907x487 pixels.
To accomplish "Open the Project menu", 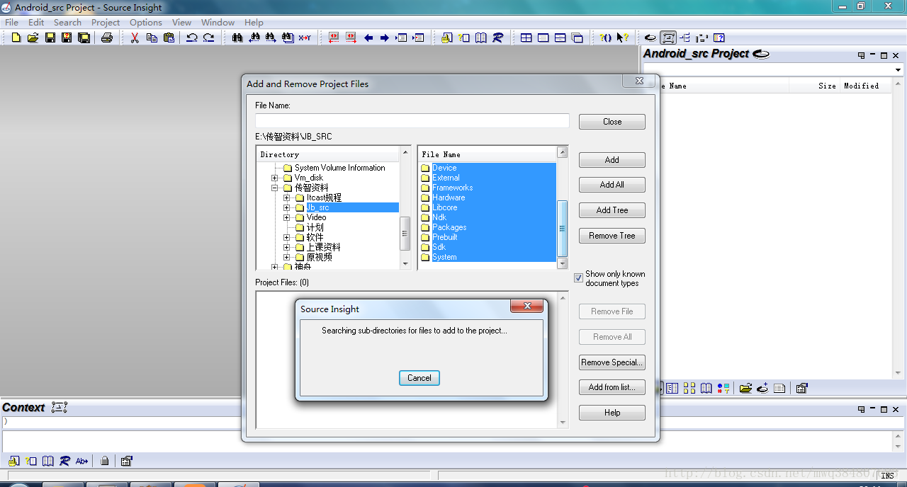I will pyautogui.click(x=106, y=22).
